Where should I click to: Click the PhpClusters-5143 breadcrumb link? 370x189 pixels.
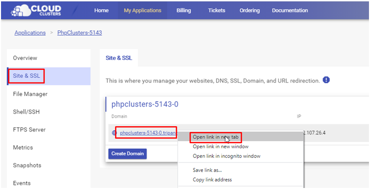[80, 33]
